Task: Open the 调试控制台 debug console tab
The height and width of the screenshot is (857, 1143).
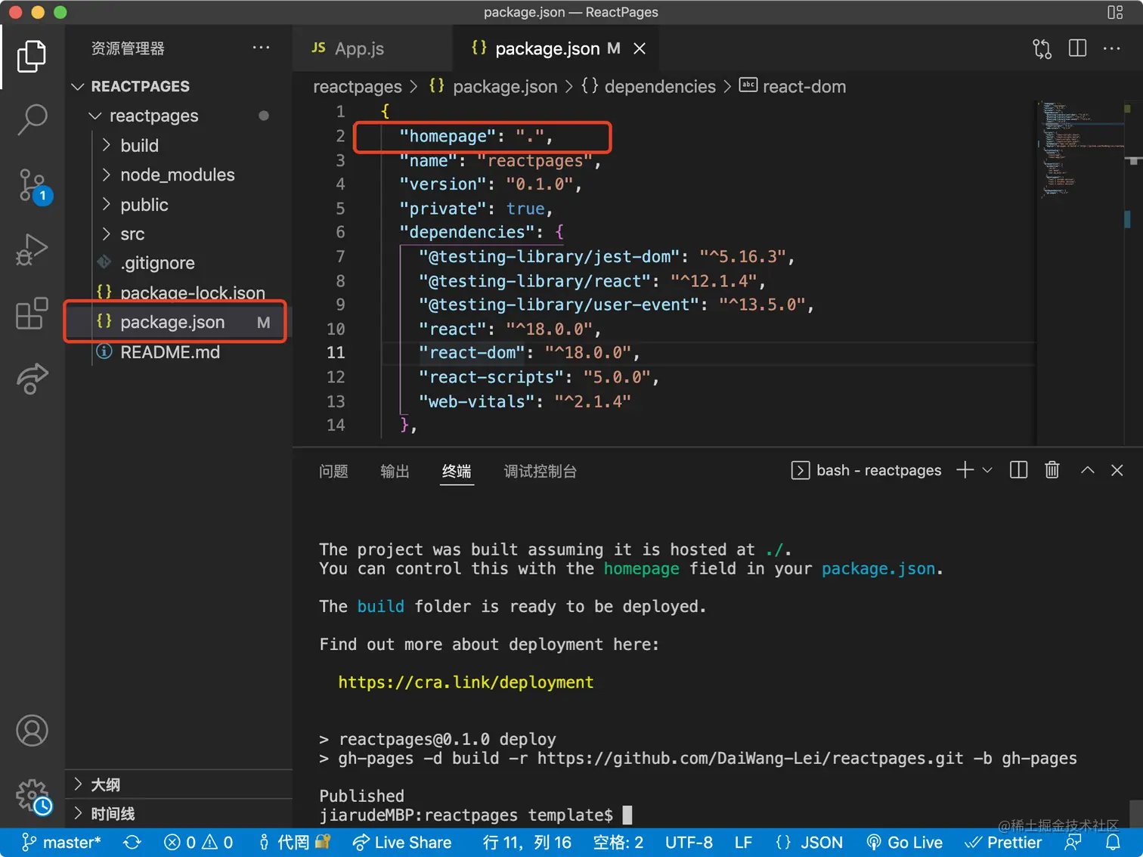Action: pos(540,471)
